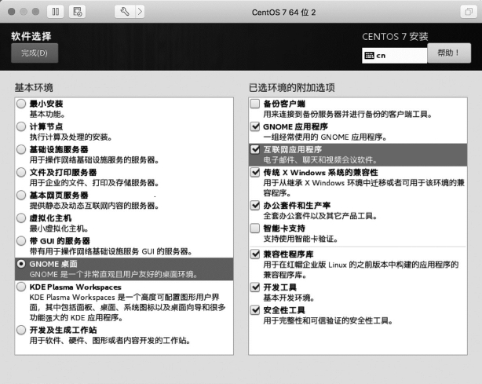The height and width of the screenshot is (384, 482).
Task: Enable the 备份客户端 checkbox
Action: coord(255,104)
